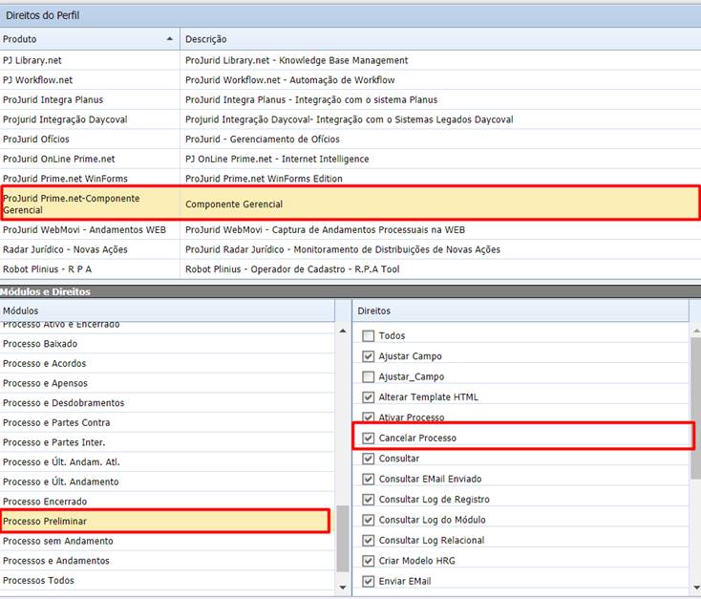Select the Processo sem Andamento module

[167, 541]
